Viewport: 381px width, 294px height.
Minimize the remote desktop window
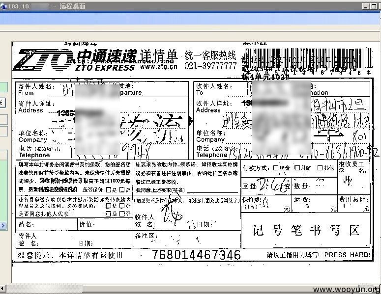pyautogui.click(x=366, y=6)
